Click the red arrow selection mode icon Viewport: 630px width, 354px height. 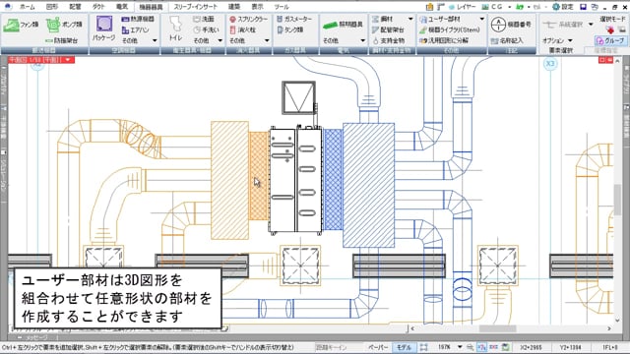tap(610, 29)
